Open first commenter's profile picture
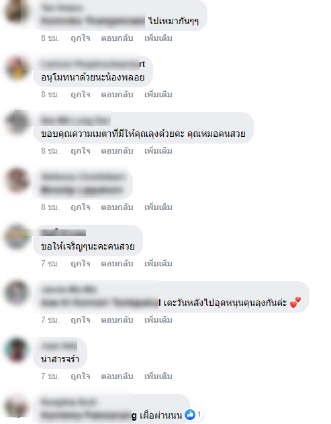This screenshot has width=331, height=424. coord(16,12)
